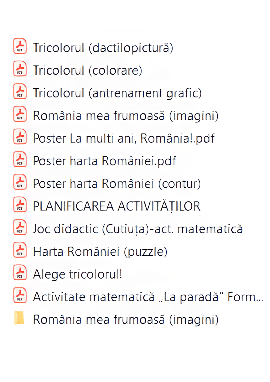Click the Joc didactic (Cutiuța)-act. matematică label
Viewport: 270px width, 382px height.
coord(138,229)
